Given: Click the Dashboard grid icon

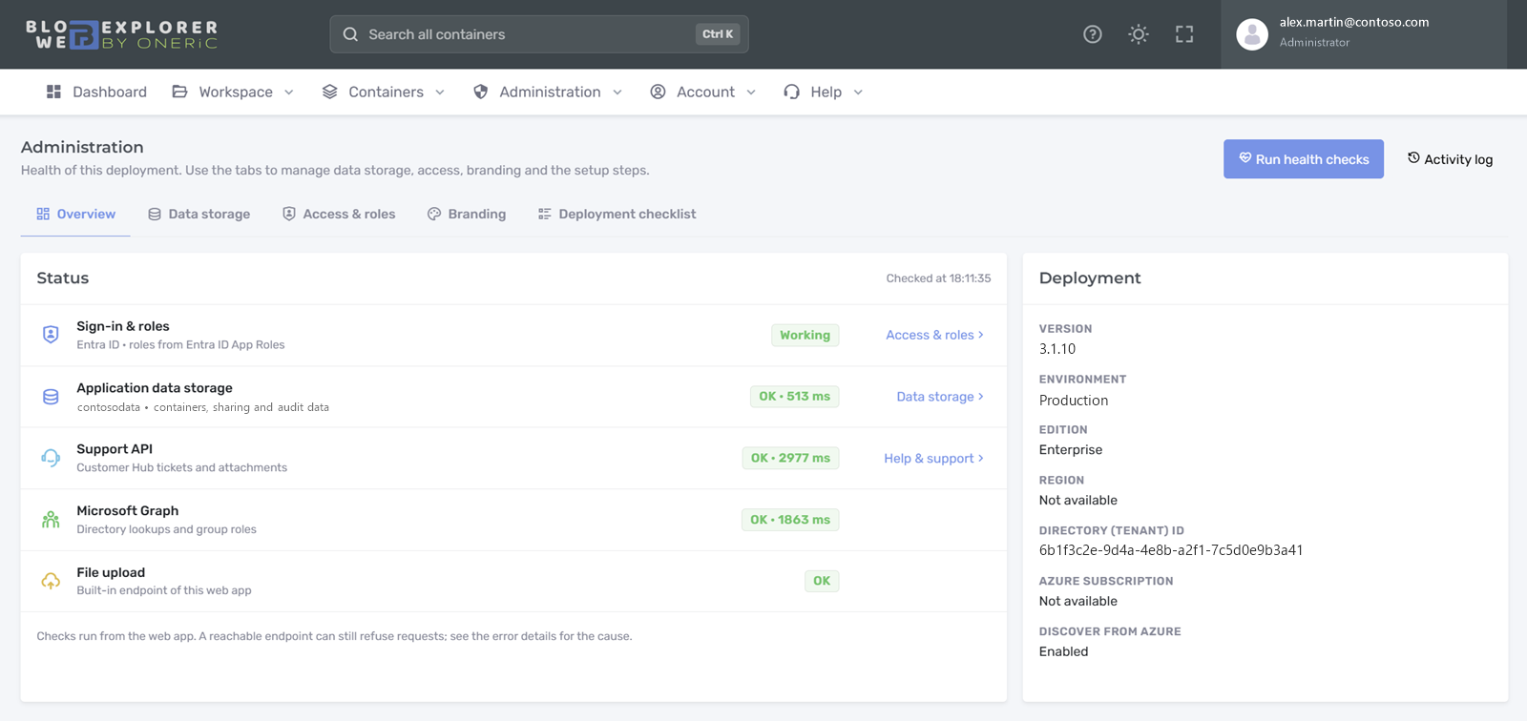Looking at the screenshot, I should pos(53,92).
